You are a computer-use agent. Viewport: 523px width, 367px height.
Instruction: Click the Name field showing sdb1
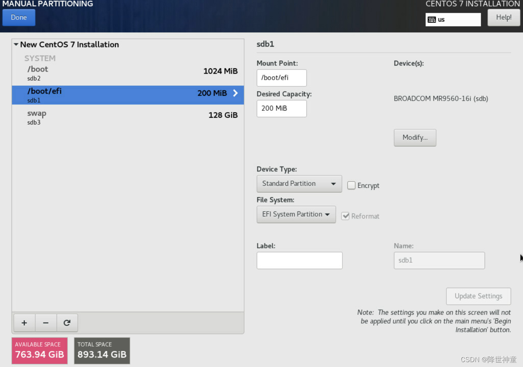[x=439, y=260]
